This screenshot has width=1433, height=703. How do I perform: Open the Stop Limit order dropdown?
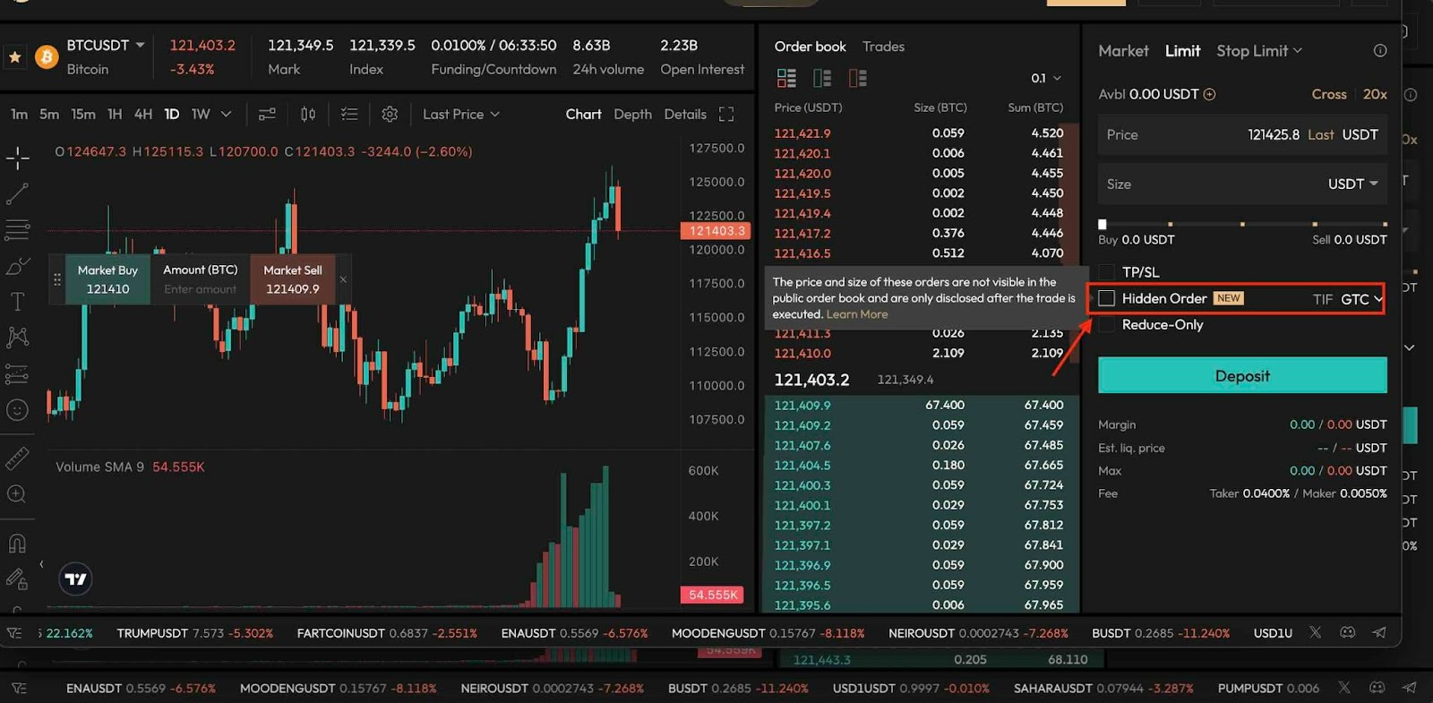[x=1258, y=51]
